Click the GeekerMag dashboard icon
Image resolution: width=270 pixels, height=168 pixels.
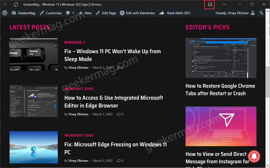(14, 13)
